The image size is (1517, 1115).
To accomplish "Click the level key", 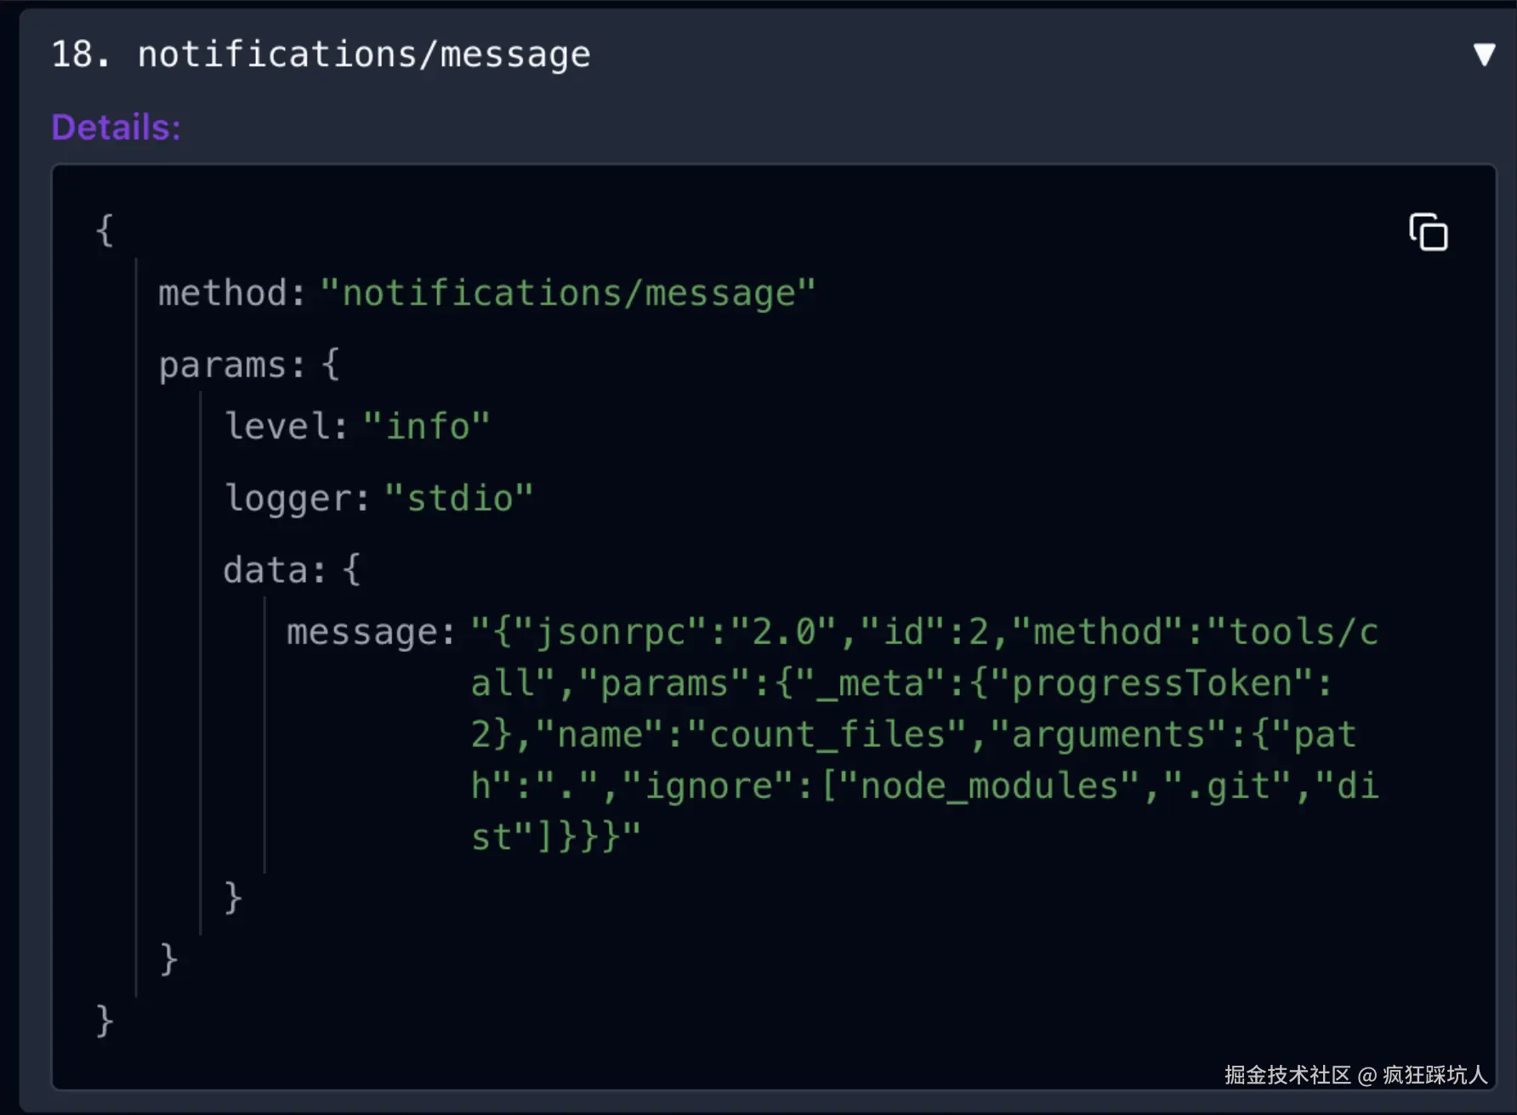I will click(287, 426).
